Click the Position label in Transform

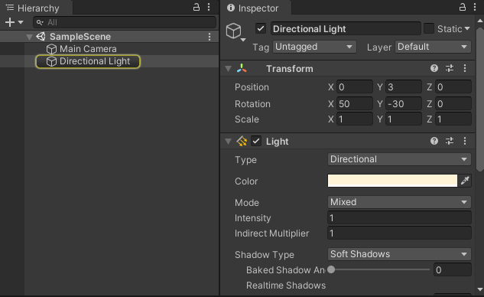point(252,87)
